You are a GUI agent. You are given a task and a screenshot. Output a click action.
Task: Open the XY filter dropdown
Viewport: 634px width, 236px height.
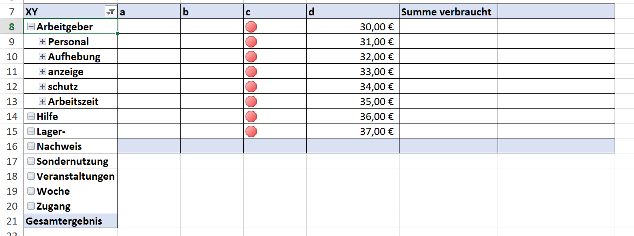click(111, 12)
